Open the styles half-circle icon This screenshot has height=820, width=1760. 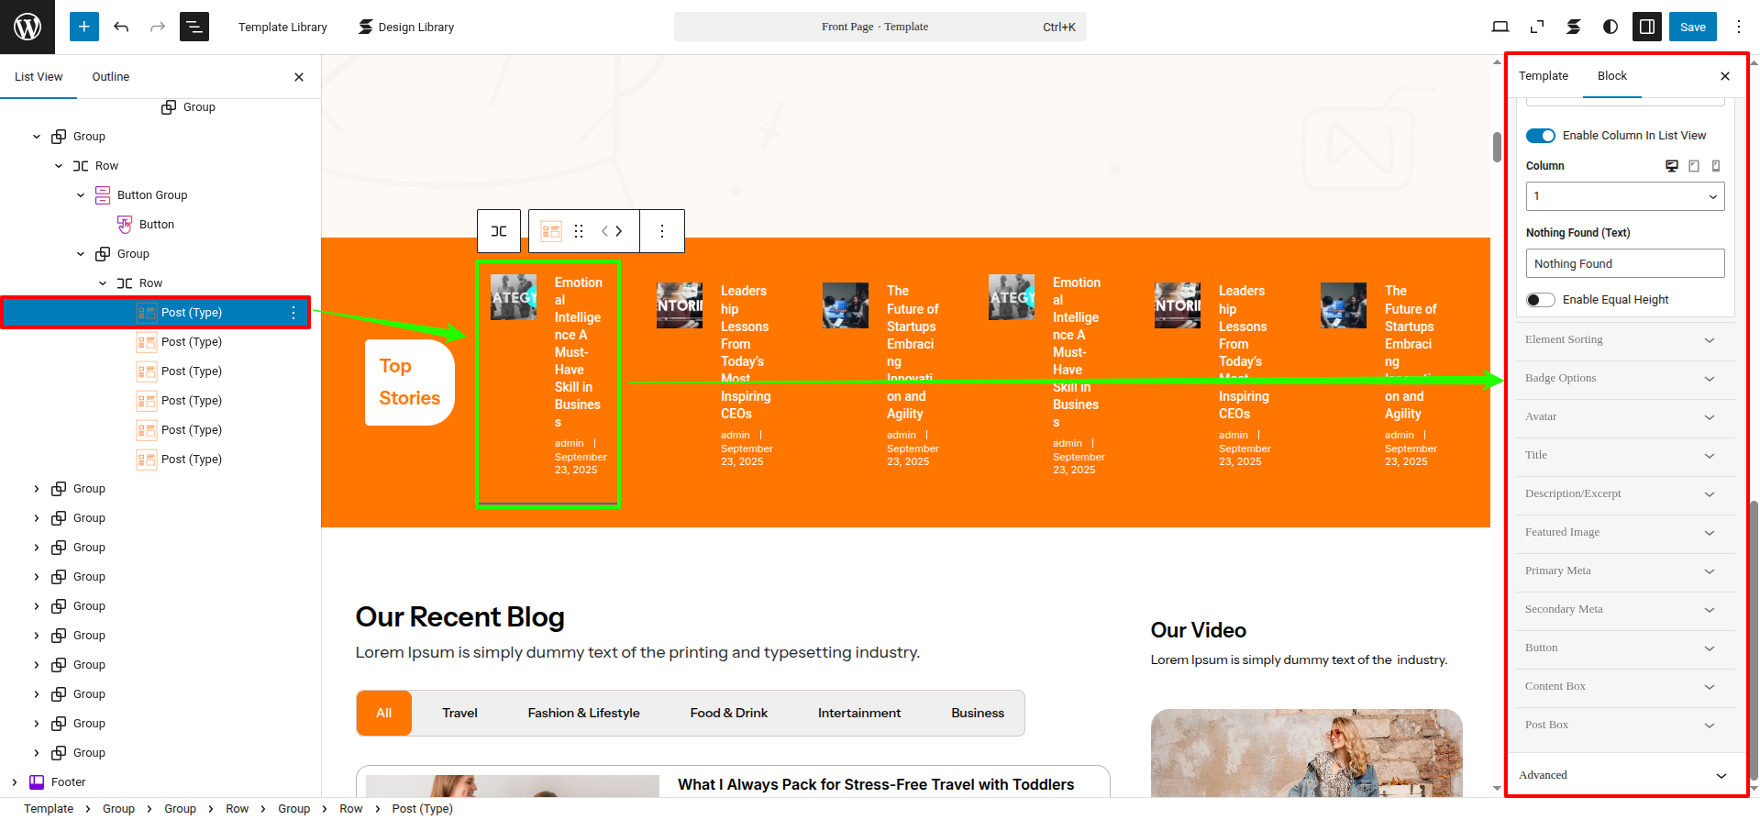[1610, 27]
